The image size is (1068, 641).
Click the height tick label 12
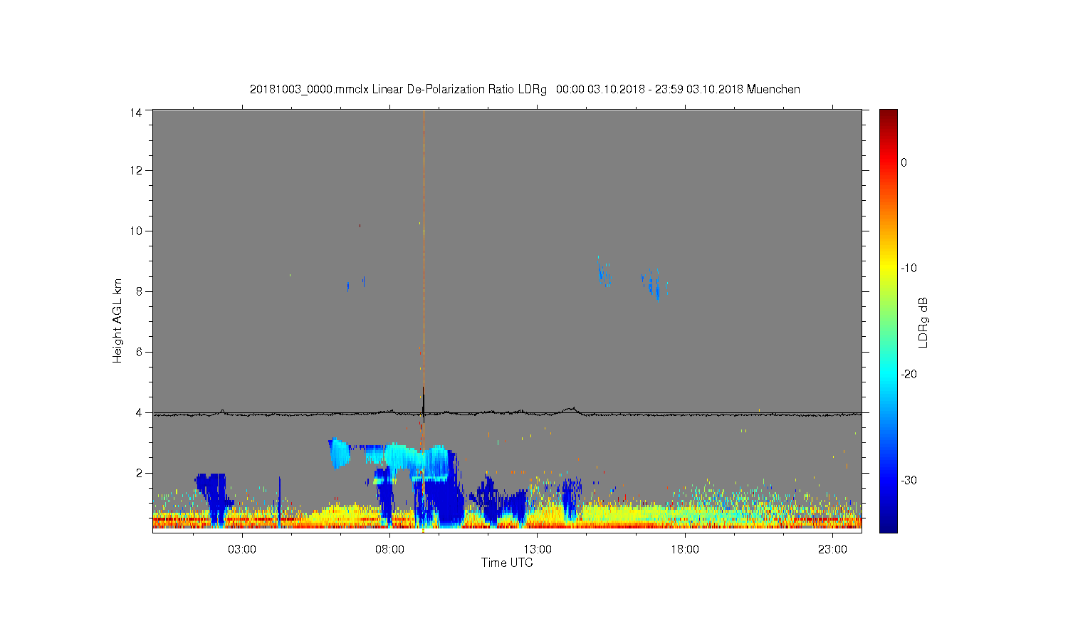(136, 170)
